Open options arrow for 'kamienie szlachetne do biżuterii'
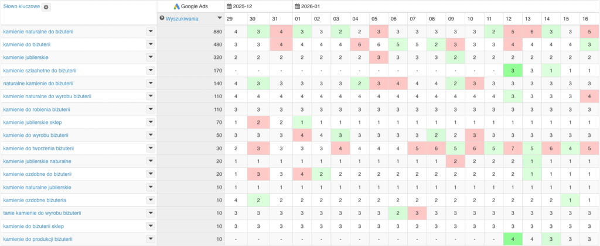This screenshot has width=600, height=246. coord(151,70)
